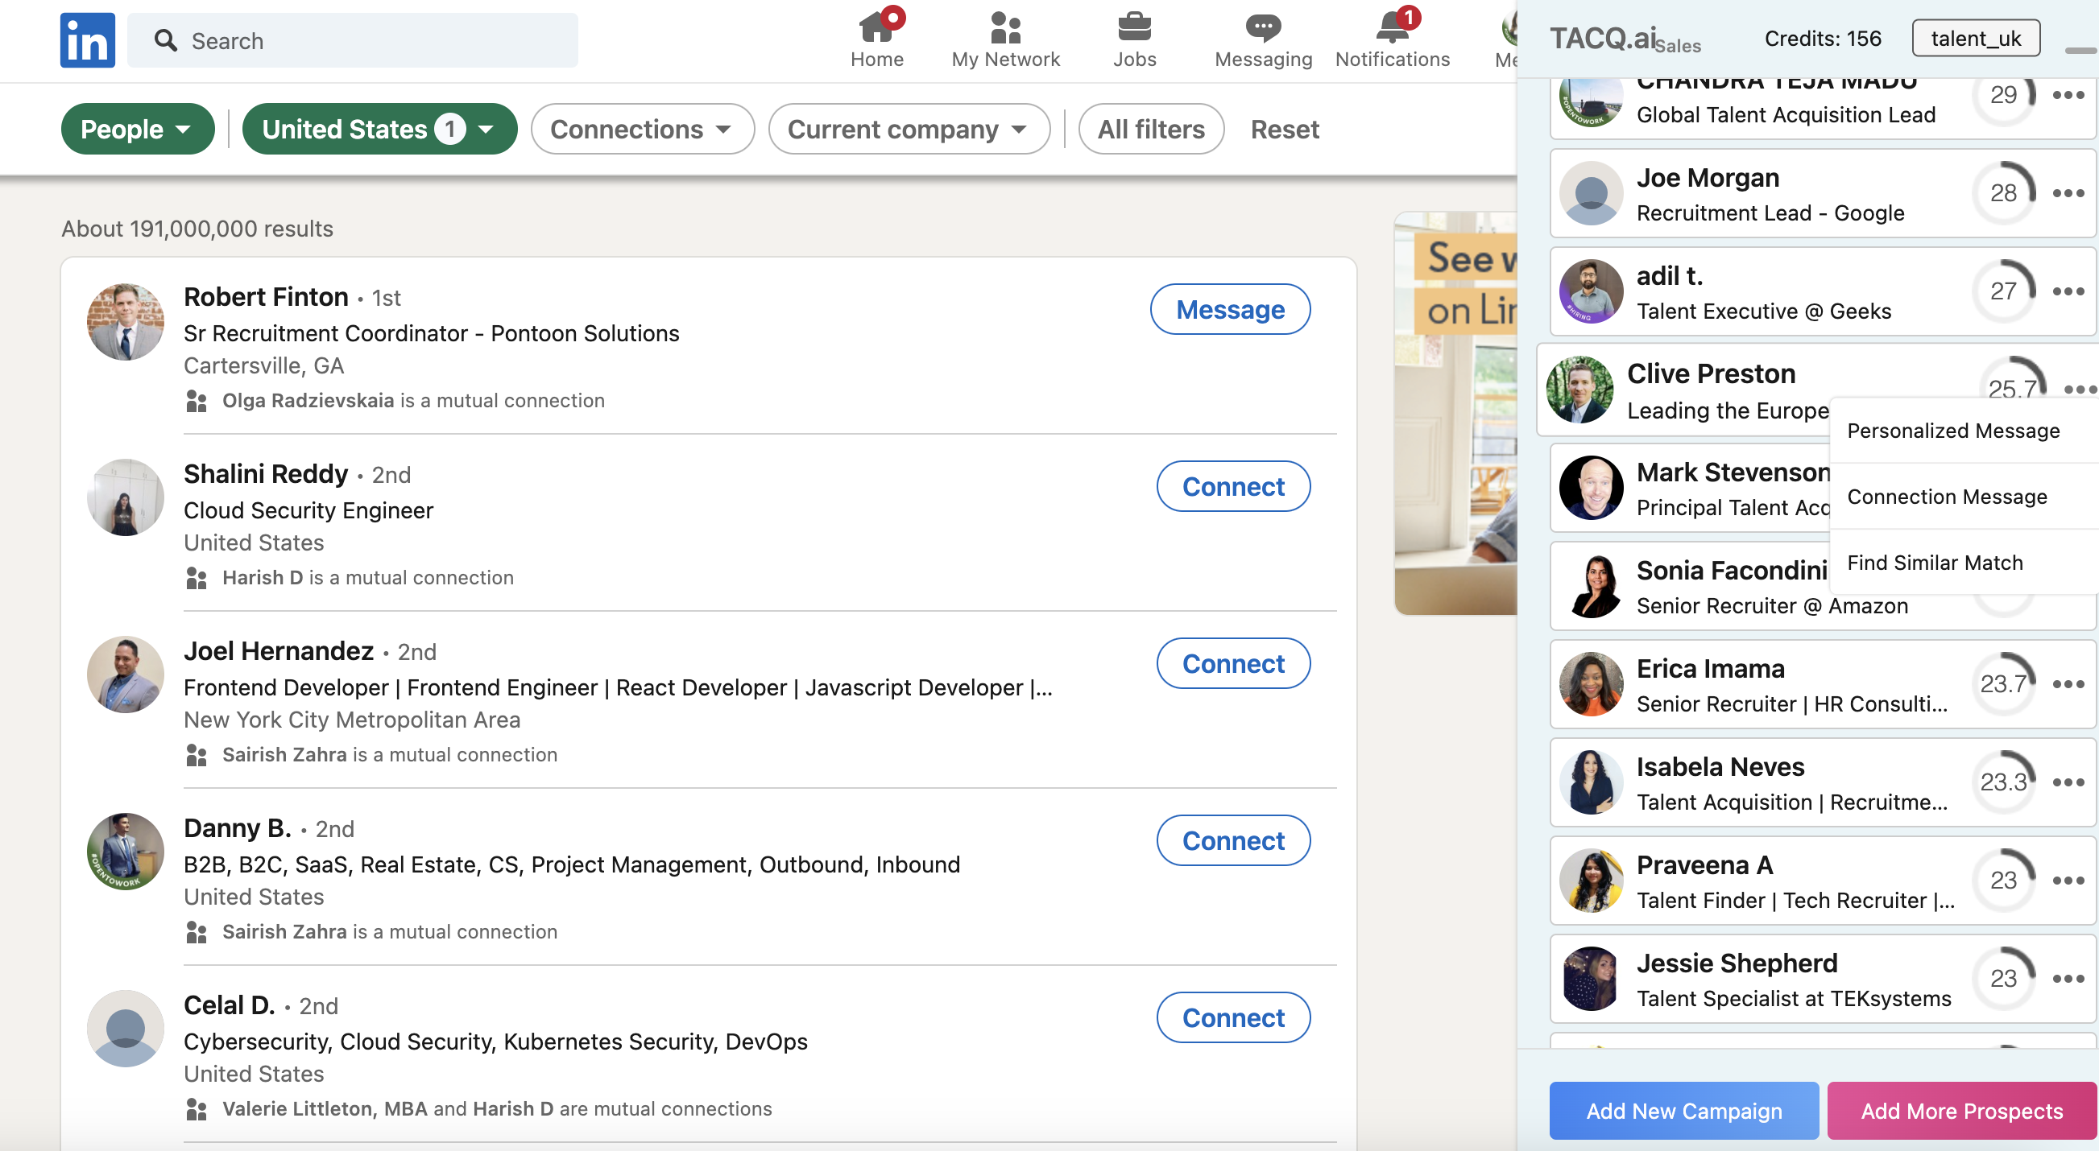Click mutual connection icon under Danny B.
This screenshot has width=2099, height=1151.
(x=197, y=932)
